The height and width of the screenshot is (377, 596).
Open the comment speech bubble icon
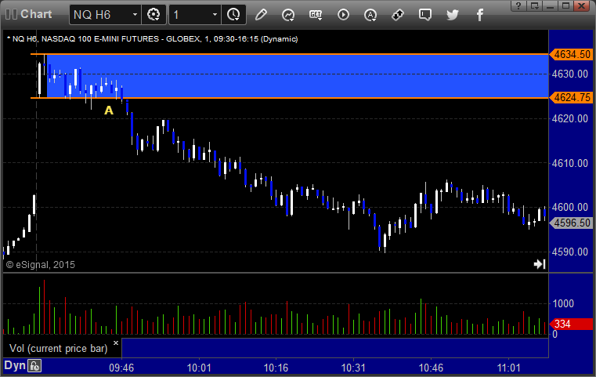click(425, 15)
